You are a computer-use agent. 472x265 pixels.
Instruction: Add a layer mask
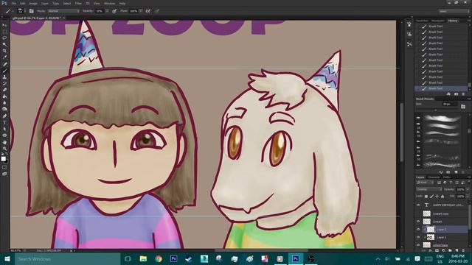437,250
